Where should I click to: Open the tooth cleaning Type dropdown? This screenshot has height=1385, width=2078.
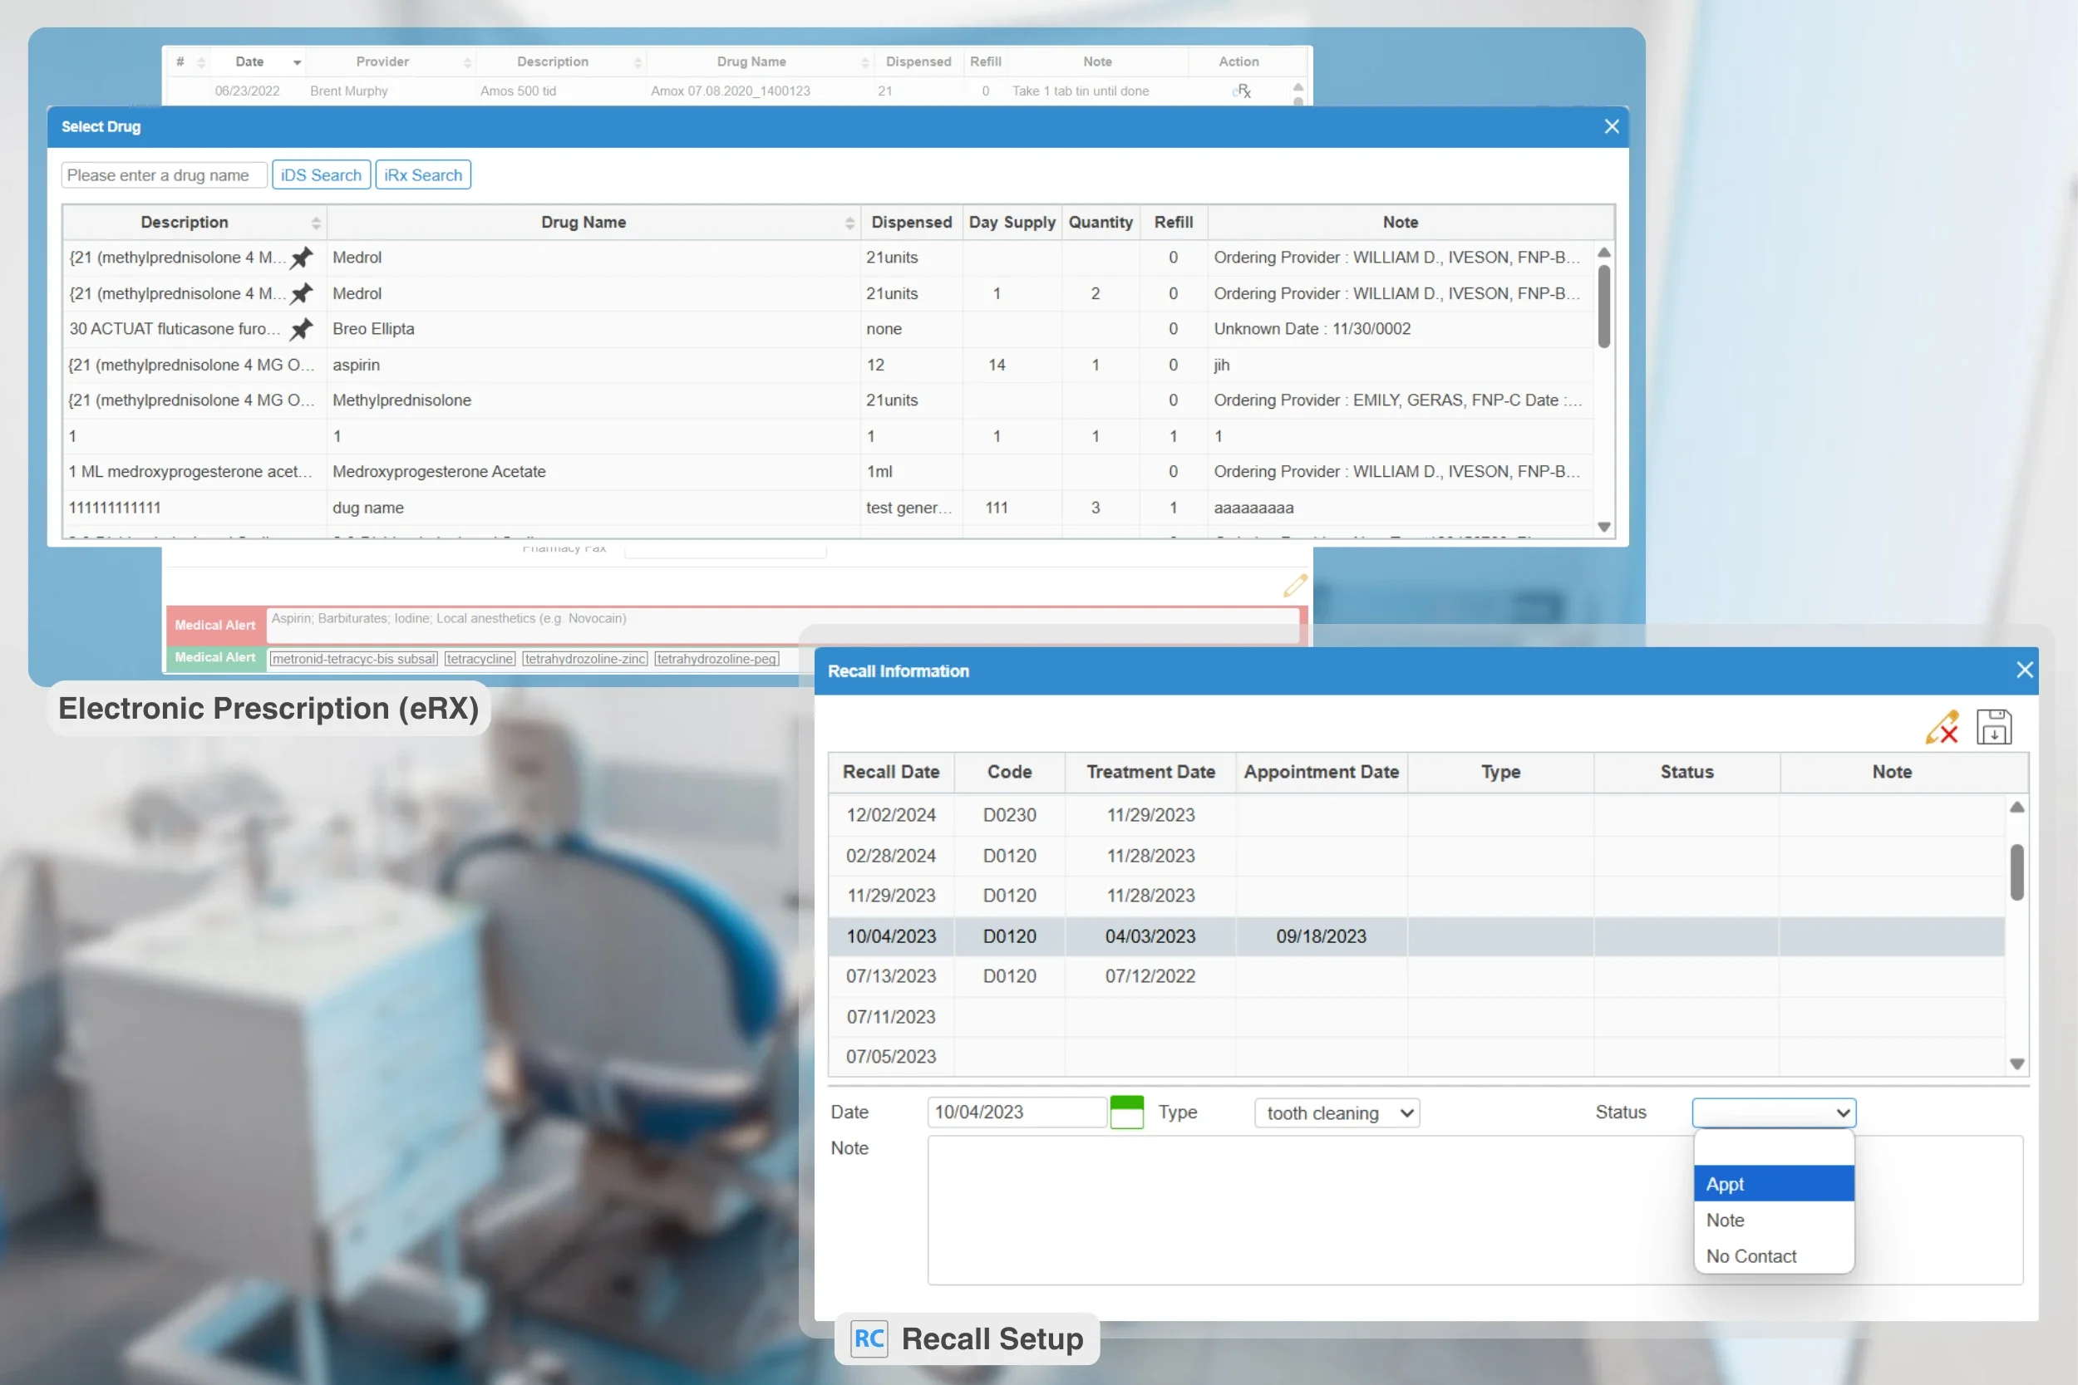1336,1112
